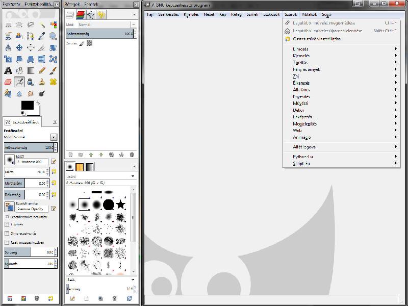Select the Blend gradient tool

pyautogui.click(x=31, y=70)
